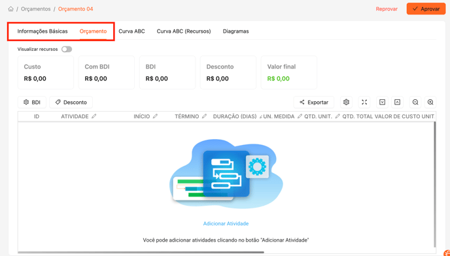Expand all rows with down-chevron box icon

(382, 103)
